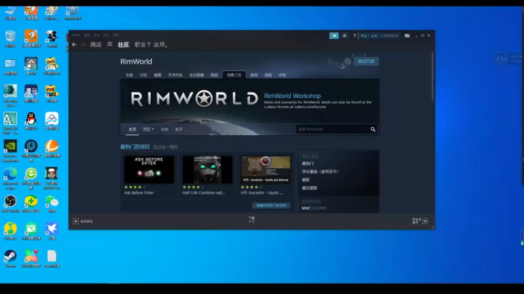Select the 视频 videos tab
Viewport: 524px width, 294px height.
pos(214,75)
